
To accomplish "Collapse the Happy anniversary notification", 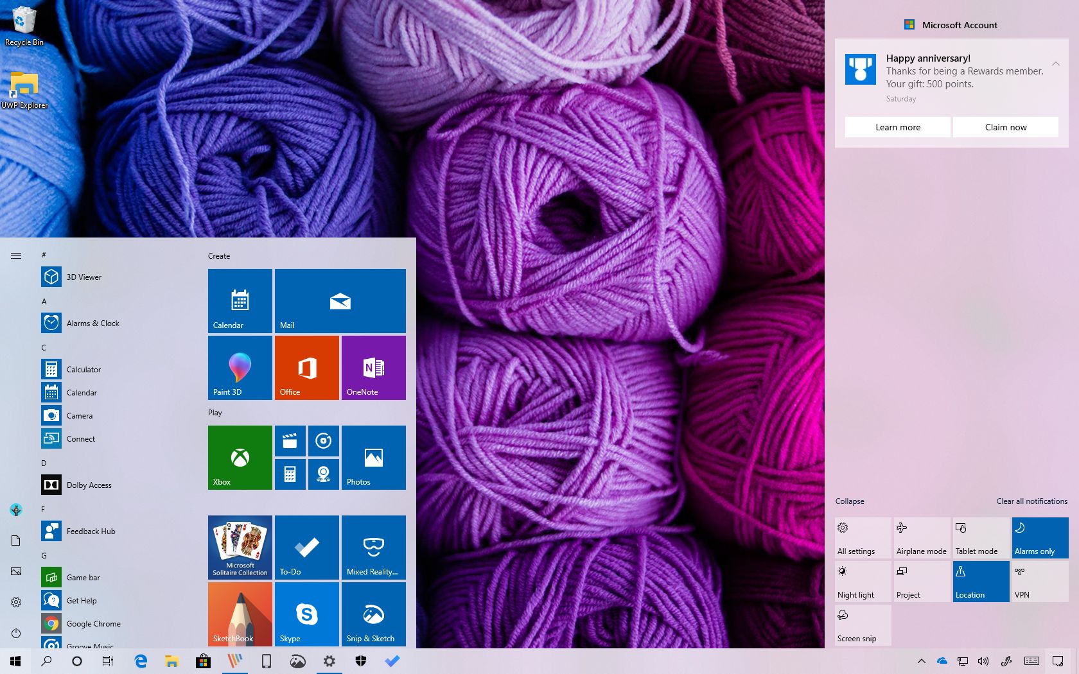I will pos(1056,64).
